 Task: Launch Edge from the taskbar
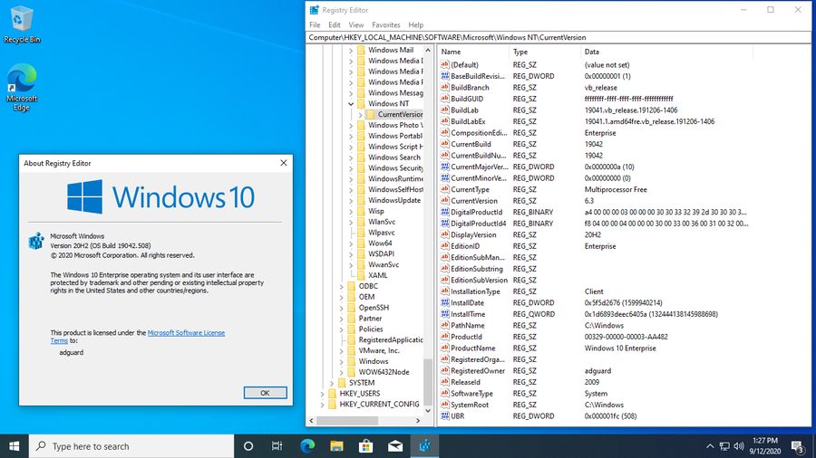(x=307, y=446)
